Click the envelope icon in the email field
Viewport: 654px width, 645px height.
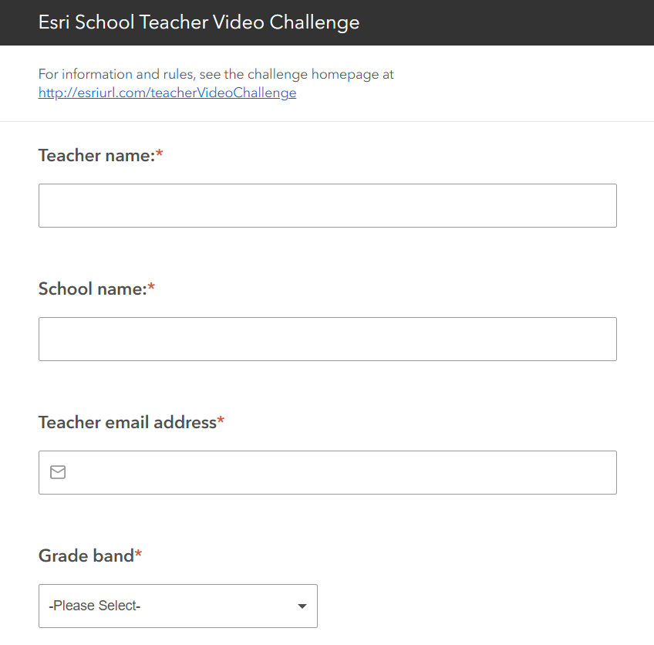(x=58, y=472)
